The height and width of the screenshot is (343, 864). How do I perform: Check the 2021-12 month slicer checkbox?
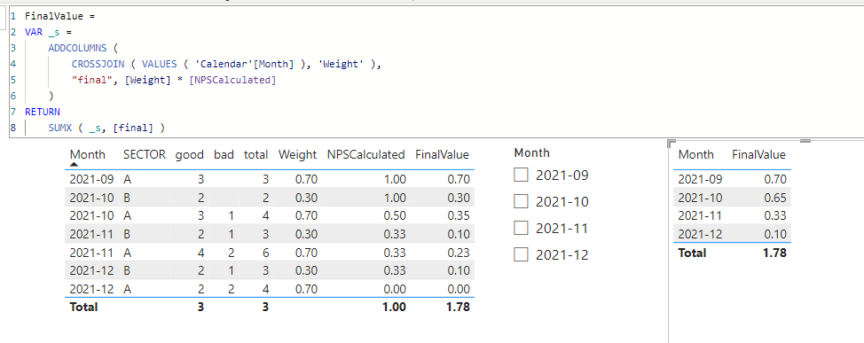click(x=521, y=254)
